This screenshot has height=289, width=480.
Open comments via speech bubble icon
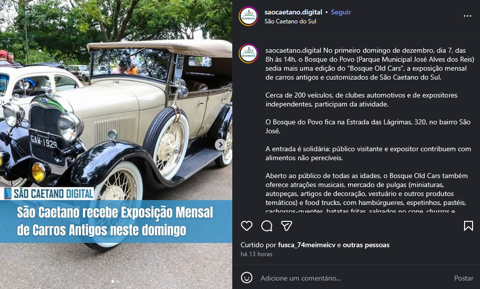pyautogui.click(x=267, y=226)
